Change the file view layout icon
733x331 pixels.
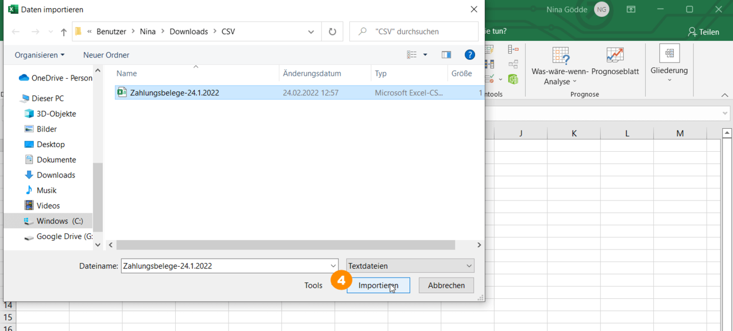[412, 55]
